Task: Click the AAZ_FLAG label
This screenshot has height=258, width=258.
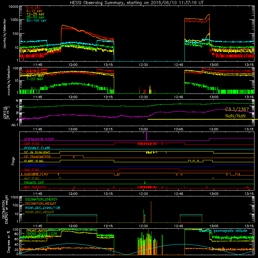Action: 32,178
